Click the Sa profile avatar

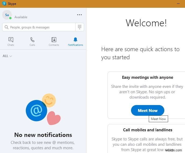[x=7, y=15]
